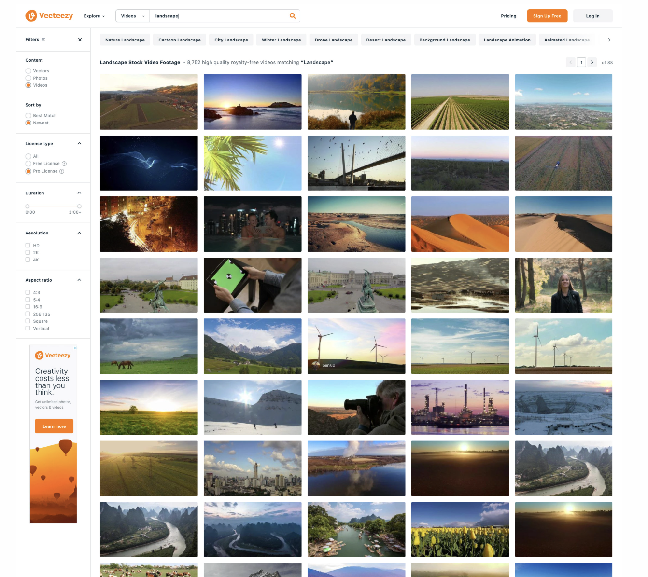Click the orange search magnifier icon
The width and height of the screenshot is (648, 577).
292,16
